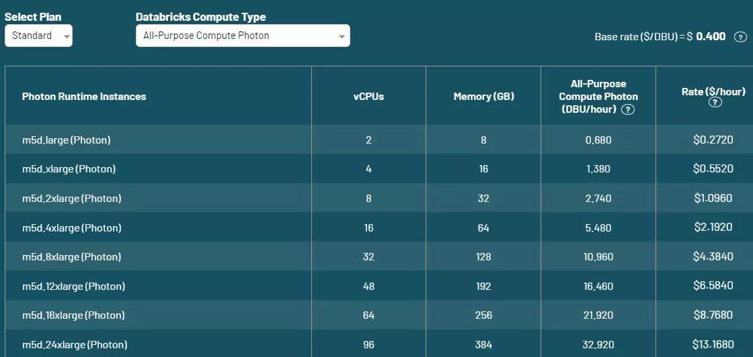Click the 128 memory cell
Viewport: 753px width, 357px height.
pyautogui.click(x=483, y=257)
